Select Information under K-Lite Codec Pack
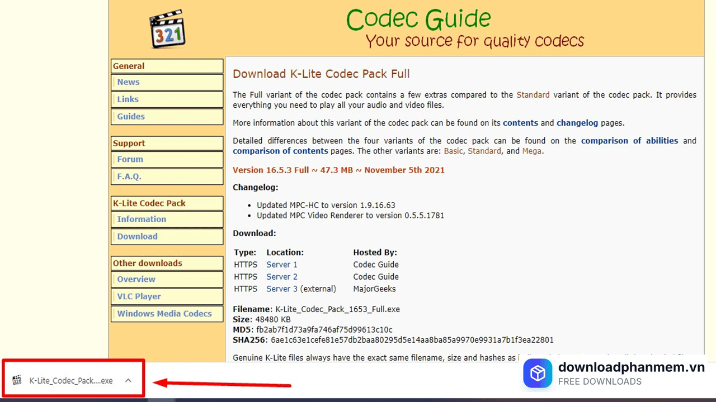 point(142,219)
